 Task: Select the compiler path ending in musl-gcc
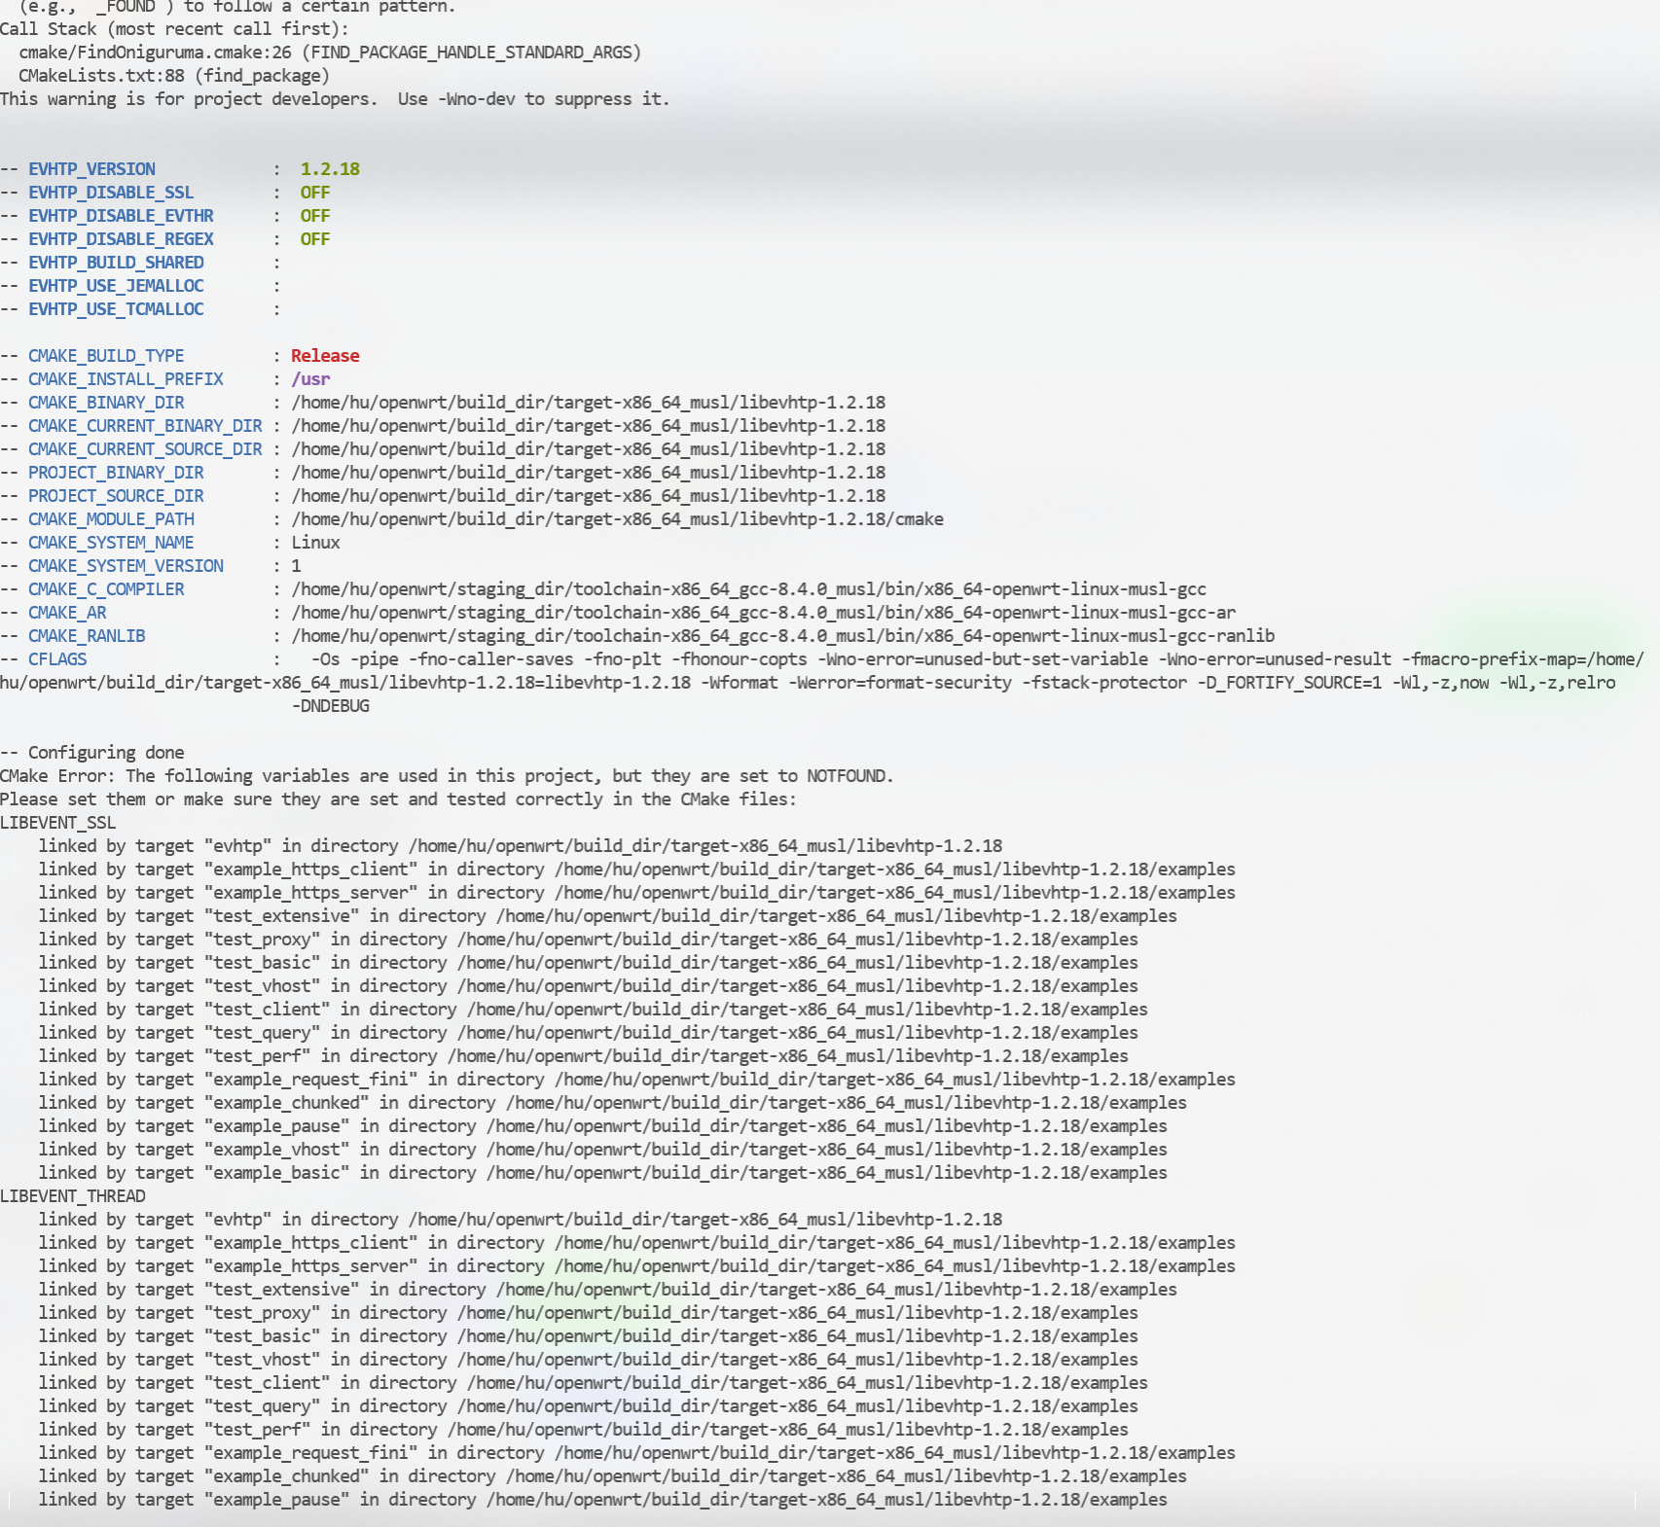tap(749, 589)
